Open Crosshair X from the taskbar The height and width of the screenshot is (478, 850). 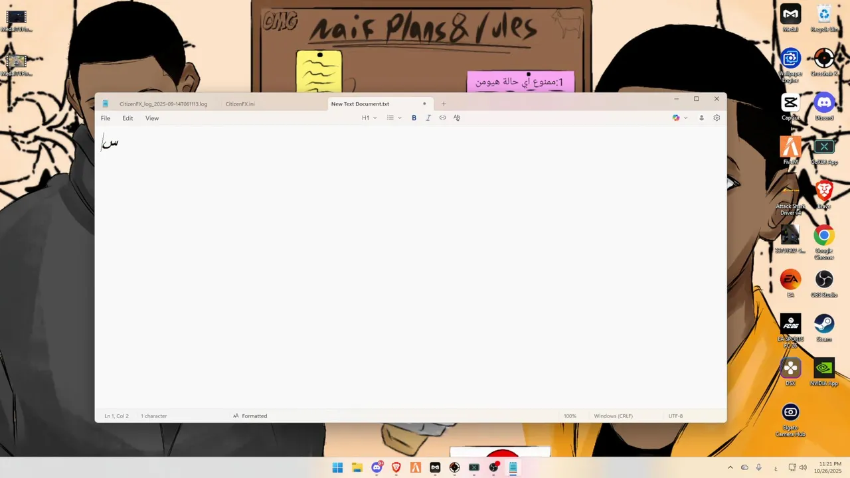(x=454, y=467)
